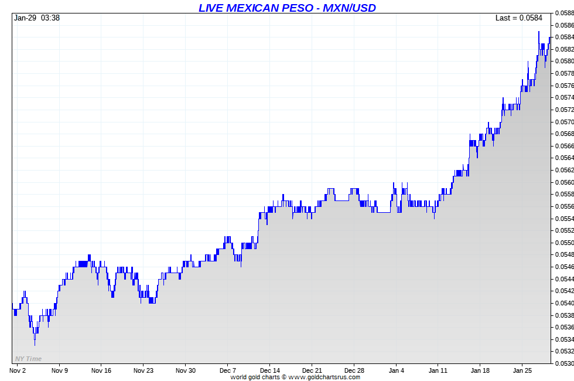
Task: Click the 0.0556 price axis label
Action: (x=565, y=206)
